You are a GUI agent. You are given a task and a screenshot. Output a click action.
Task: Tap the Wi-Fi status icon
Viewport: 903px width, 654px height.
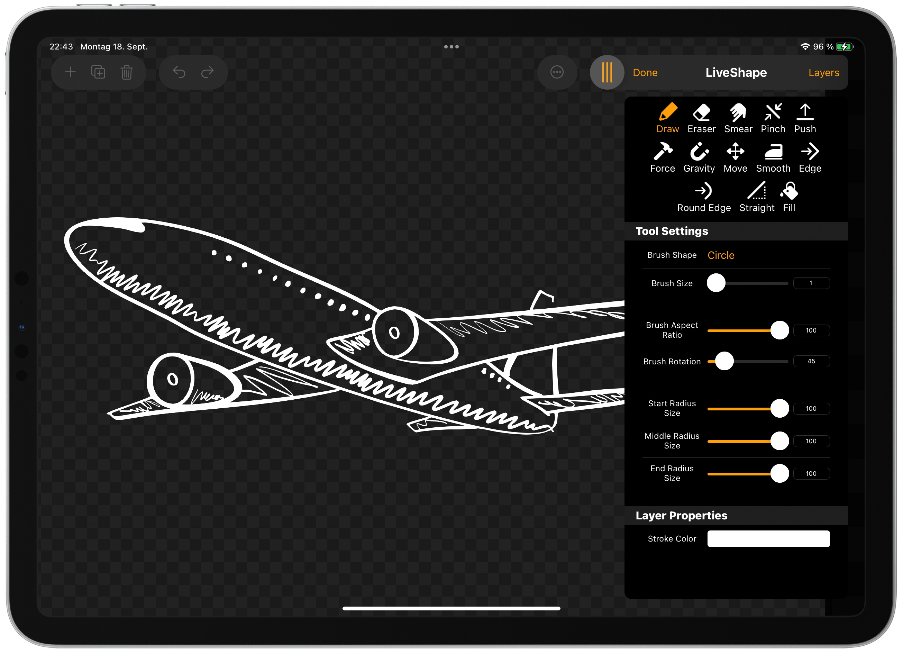(805, 47)
